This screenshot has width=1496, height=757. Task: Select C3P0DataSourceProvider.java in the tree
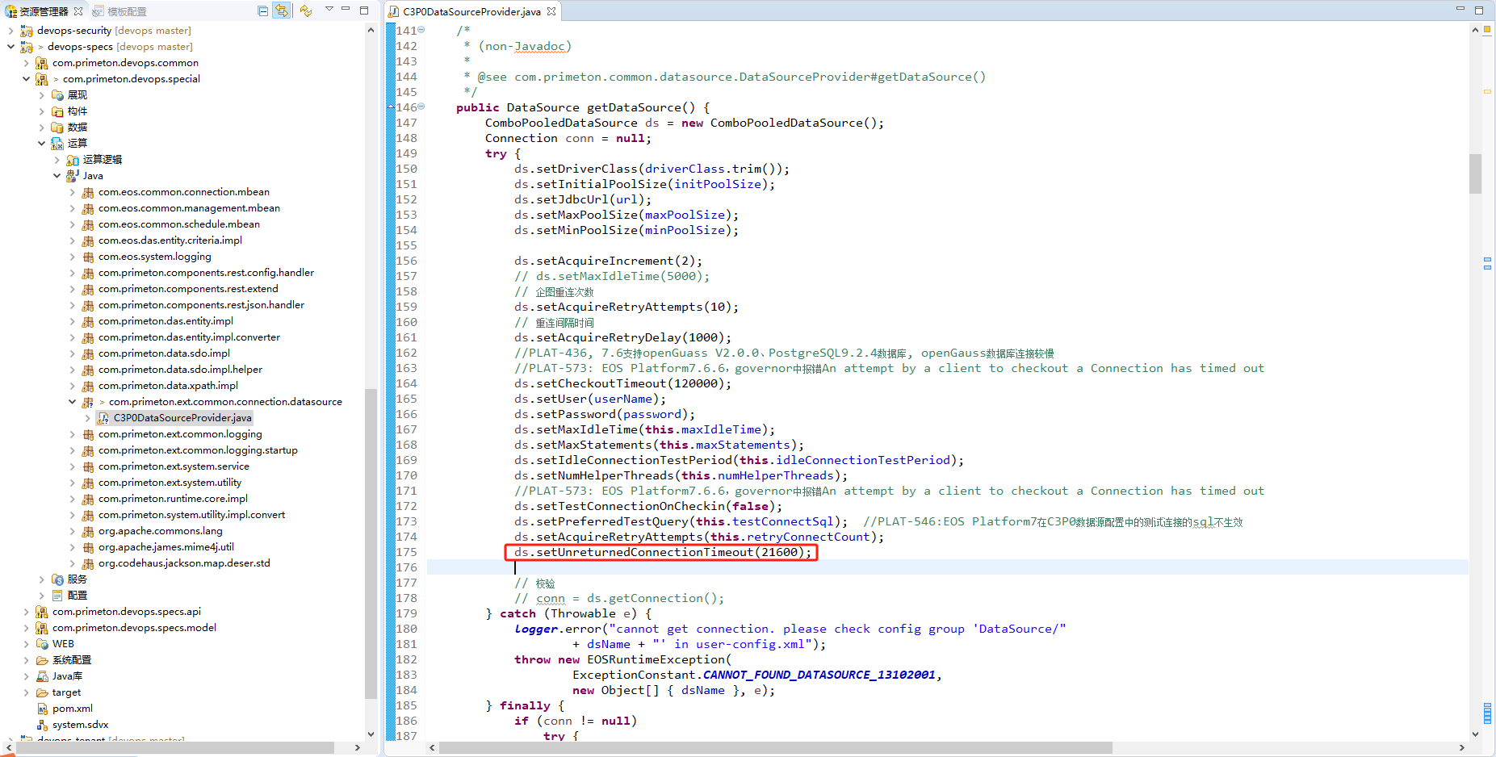click(x=182, y=418)
